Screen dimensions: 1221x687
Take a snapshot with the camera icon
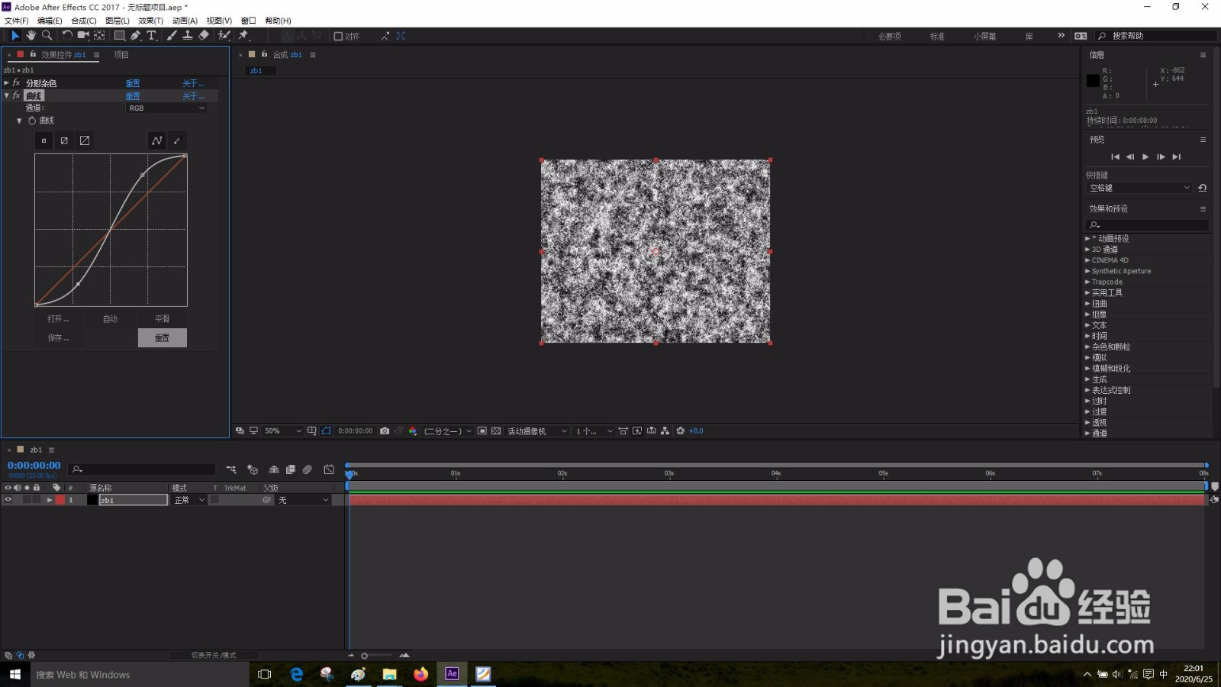[x=385, y=431]
